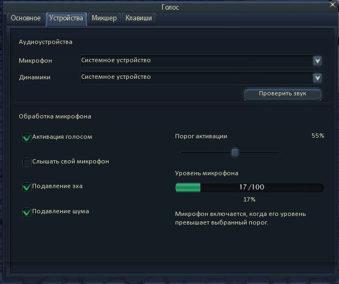The width and height of the screenshot is (339, 284).
Task: Click the 55% threshold value
Action: point(318,136)
